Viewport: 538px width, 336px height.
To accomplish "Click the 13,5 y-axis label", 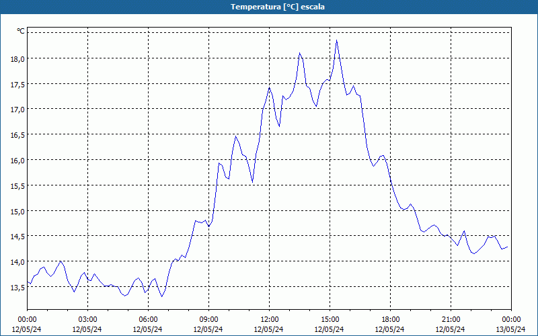I will click(17, 287).
